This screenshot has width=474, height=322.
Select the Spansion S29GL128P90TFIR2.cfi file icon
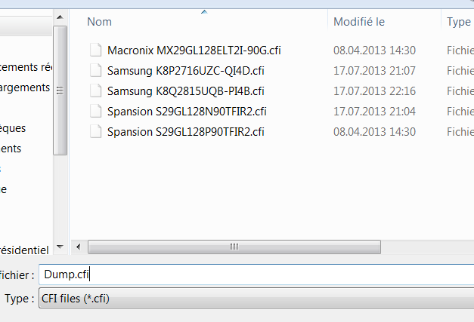pos(95,132)
